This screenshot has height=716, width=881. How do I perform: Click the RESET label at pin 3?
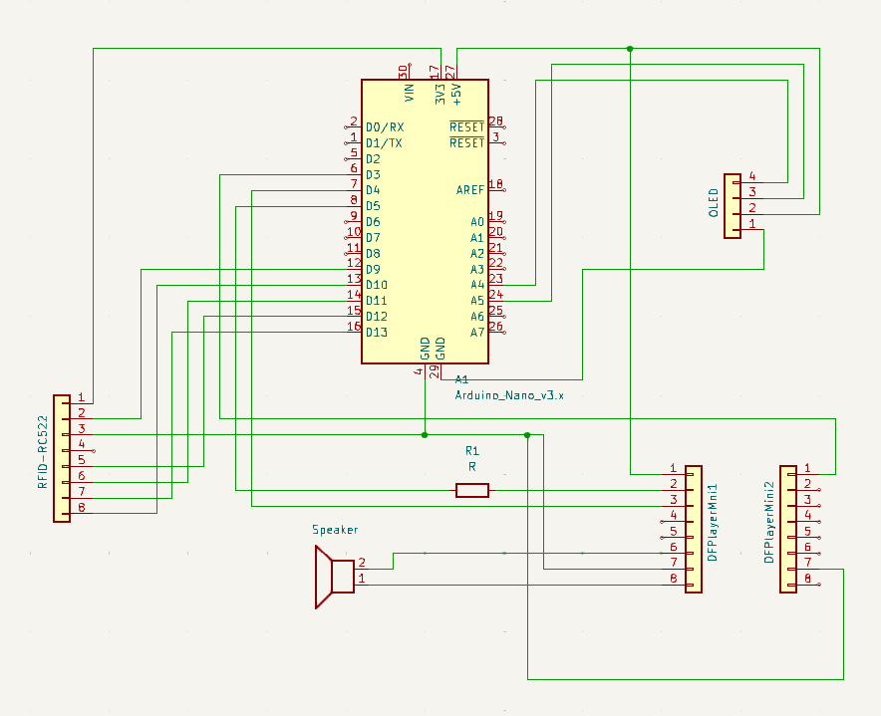click(466, 142)
